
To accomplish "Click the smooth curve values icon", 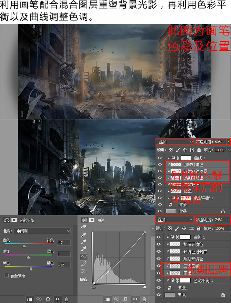I will click(x=84, y=271).
